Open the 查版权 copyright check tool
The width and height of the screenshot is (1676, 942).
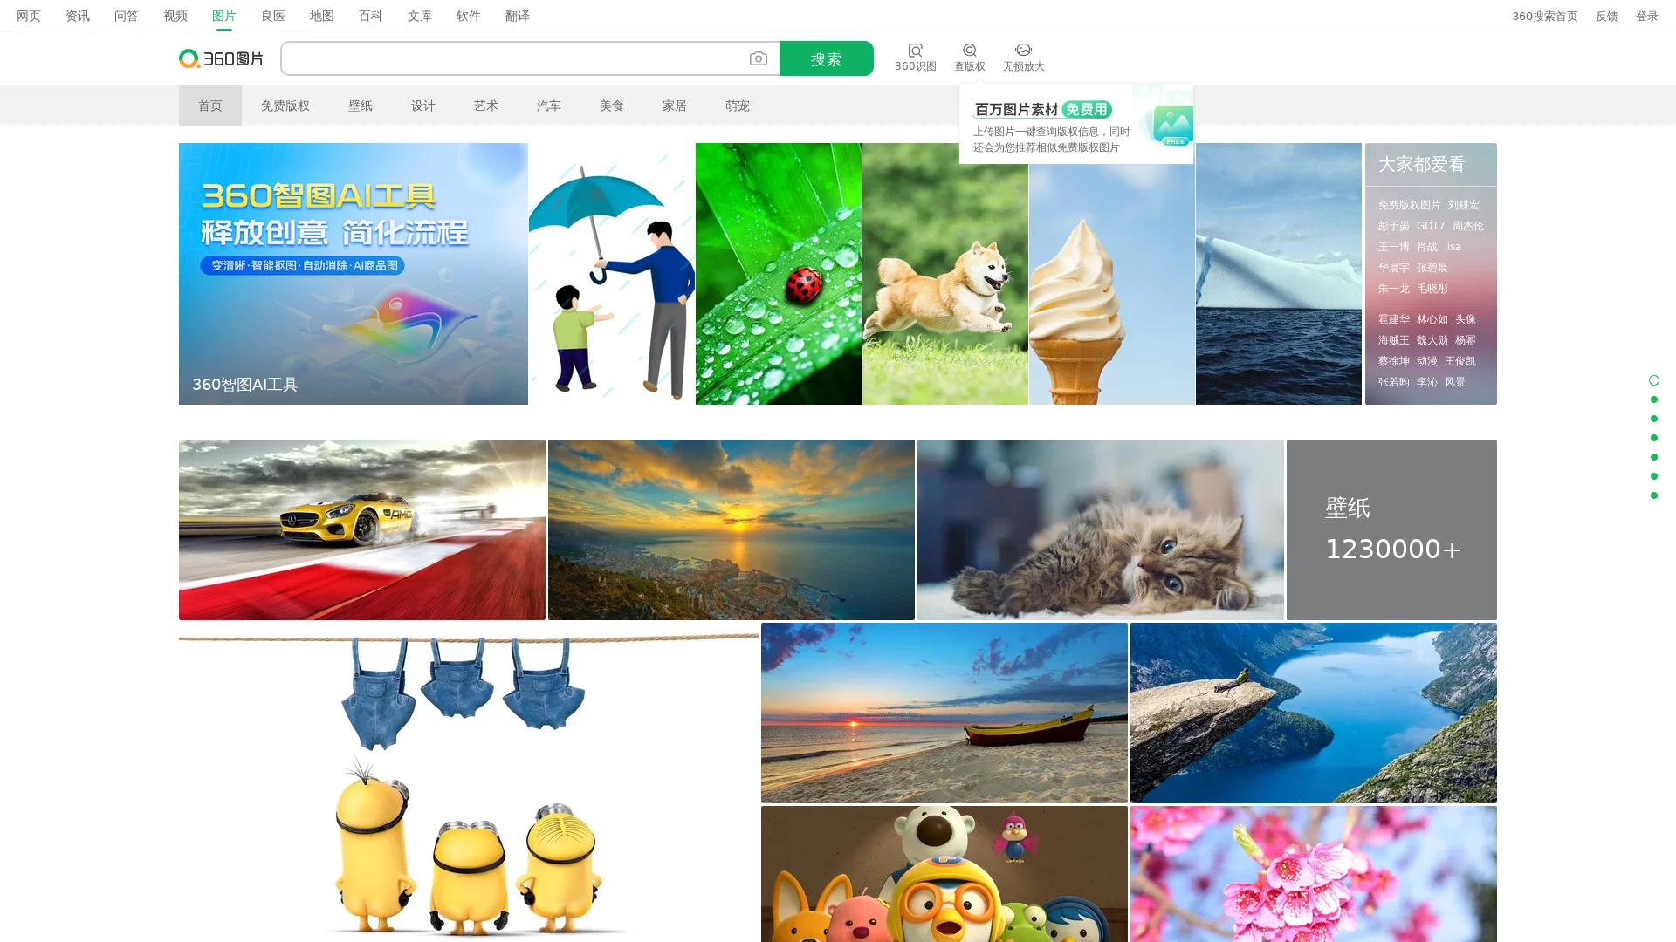969,58
